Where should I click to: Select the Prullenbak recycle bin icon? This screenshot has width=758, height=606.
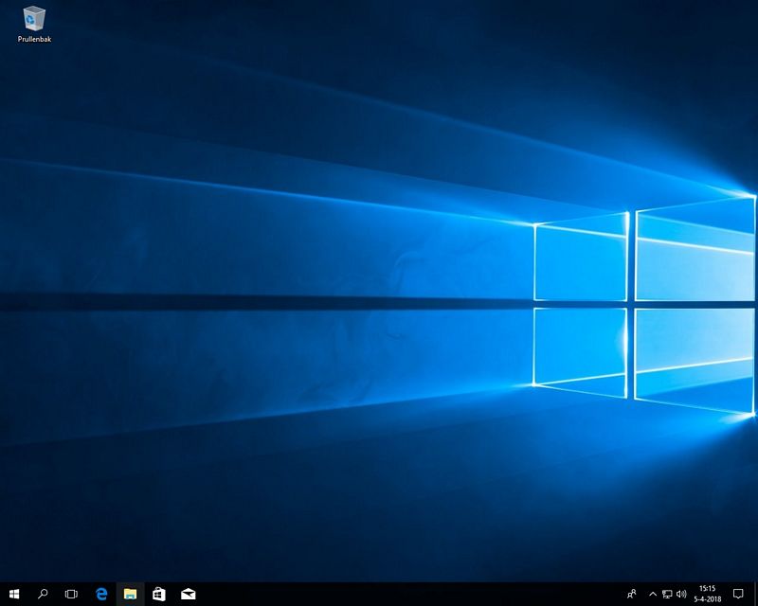[34, 19]
